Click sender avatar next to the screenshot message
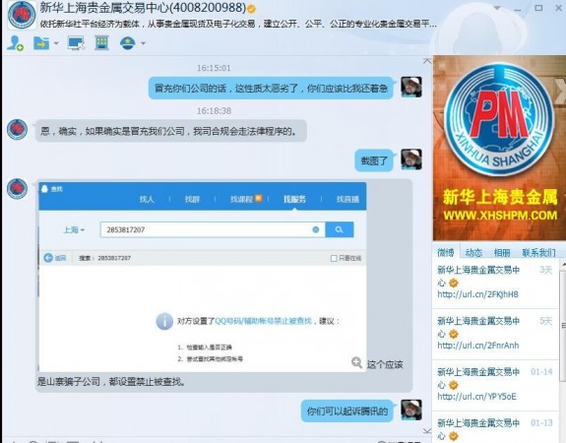The width and height of the screenshot is (566, 443). pyautogui.click(x=18, y=189)
